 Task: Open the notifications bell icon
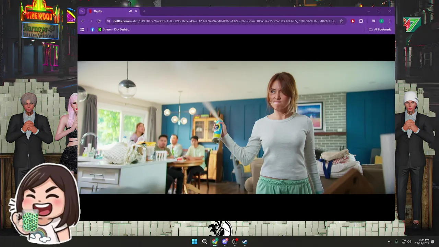point(433,242)
